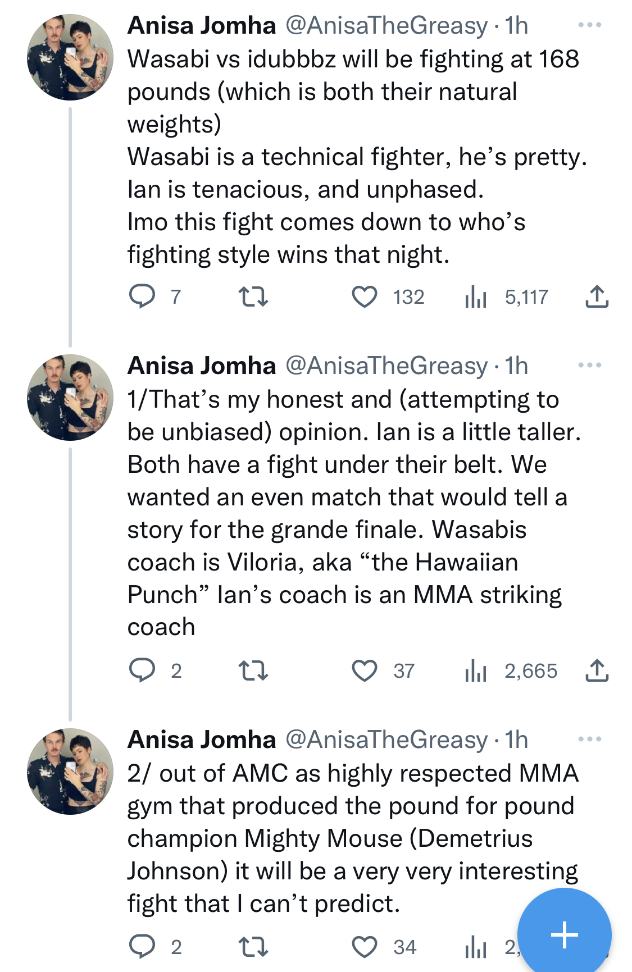Reply to the tweet starting with 2/
Image resolution: width=632 pixels, height=972 pixels.
click(142, 947)
